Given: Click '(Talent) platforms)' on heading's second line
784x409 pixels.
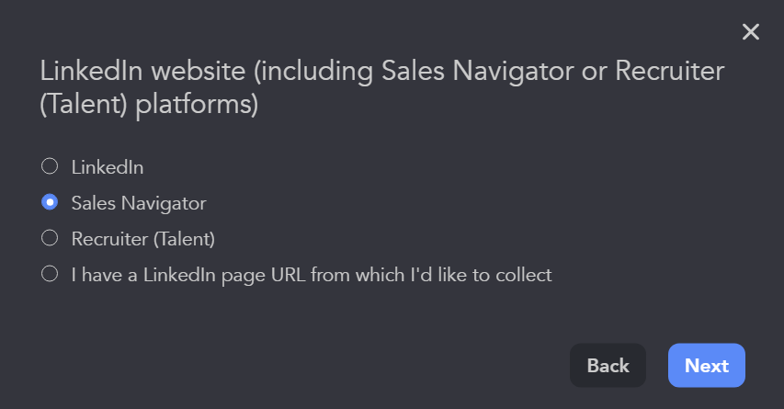Looking at the screenshot, I should [148, 105].
